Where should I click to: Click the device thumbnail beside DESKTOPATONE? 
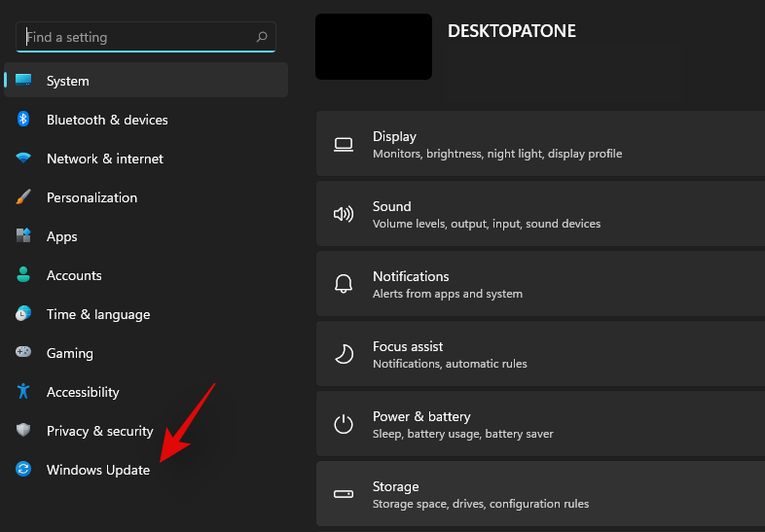(x=374, y=47)
